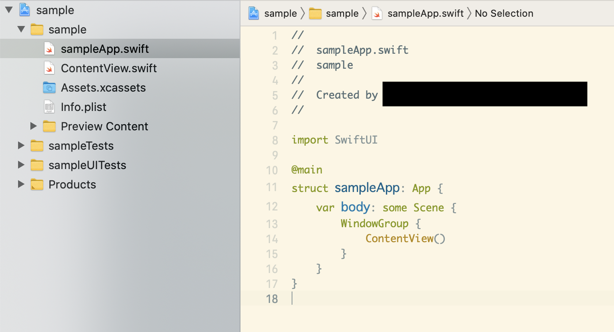Select ContentView.swift in the navigator
The image size is (614, 332).
point(109,68)
